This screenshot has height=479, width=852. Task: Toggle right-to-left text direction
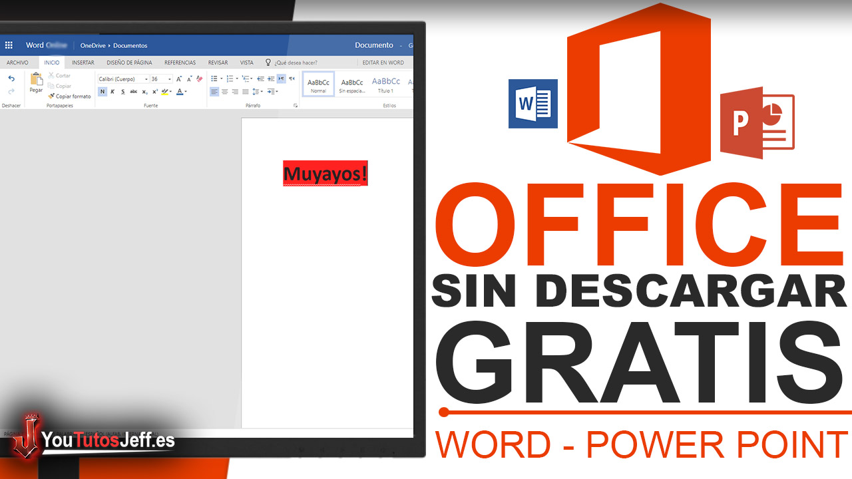(x=292, y=79)
